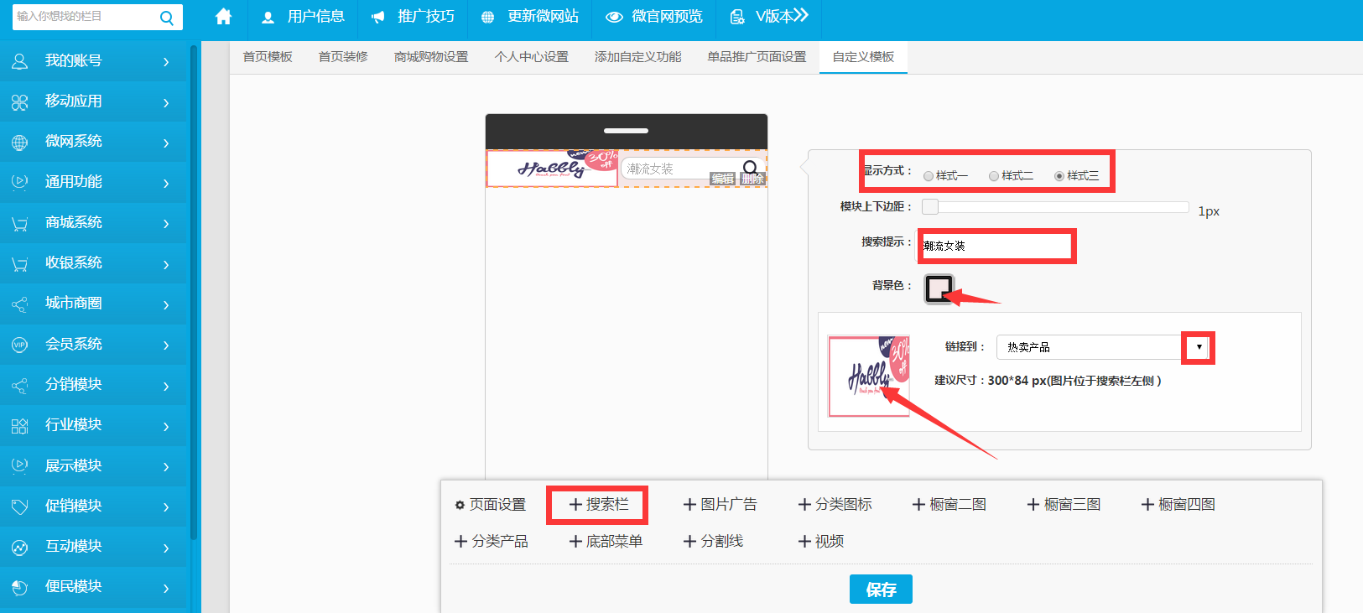Image resolution: width=1363 pixels, height=613 pixels.
Task: Click the home icon in top bar
Action: [x=223, y=17]
